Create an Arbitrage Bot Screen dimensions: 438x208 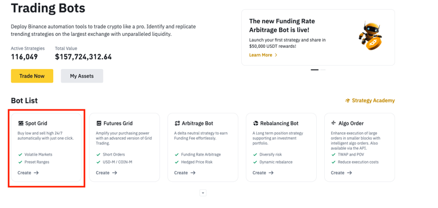185,173
